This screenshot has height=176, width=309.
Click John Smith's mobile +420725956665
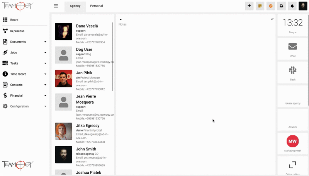95,166
